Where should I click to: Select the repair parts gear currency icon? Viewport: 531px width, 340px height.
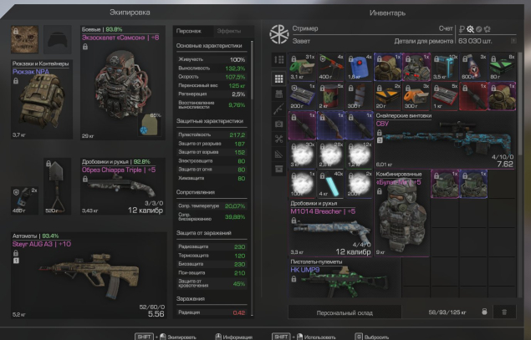coord(470,29)
